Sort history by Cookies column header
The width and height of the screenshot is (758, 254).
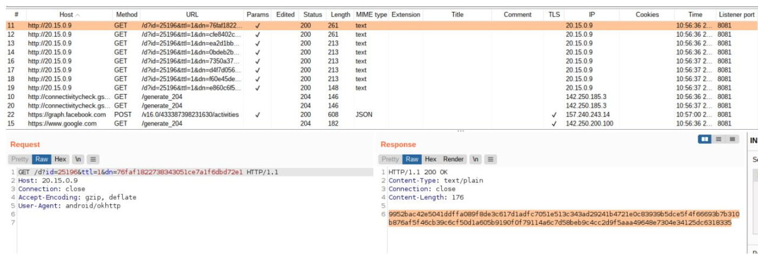click(647, 14)
